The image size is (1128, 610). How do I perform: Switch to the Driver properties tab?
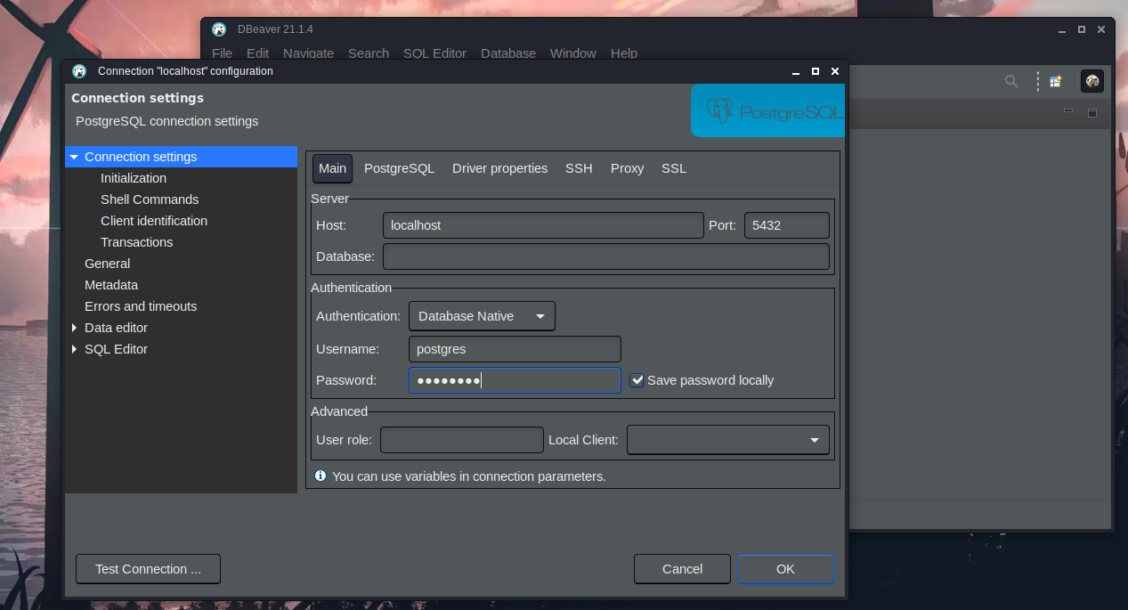pos(499,168)
